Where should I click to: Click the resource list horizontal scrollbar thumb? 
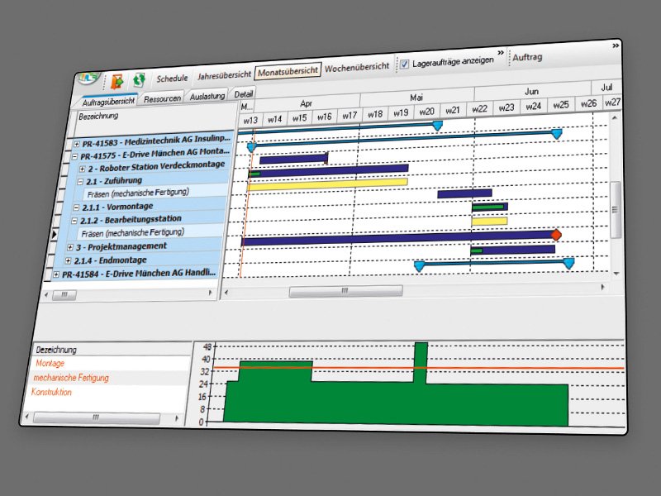96,417
